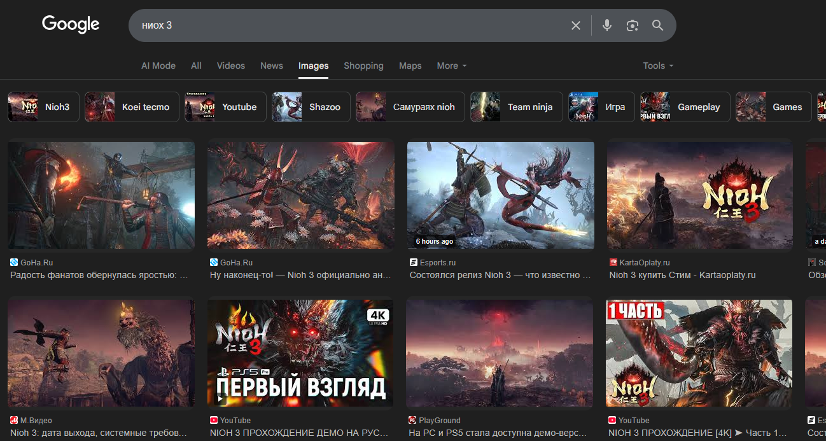Open "ПЕРВЫЙ ВЗГЛЯД" 4K YouTube thumbnail
This screenshot has height=441, width=826.
pos(300,353)
